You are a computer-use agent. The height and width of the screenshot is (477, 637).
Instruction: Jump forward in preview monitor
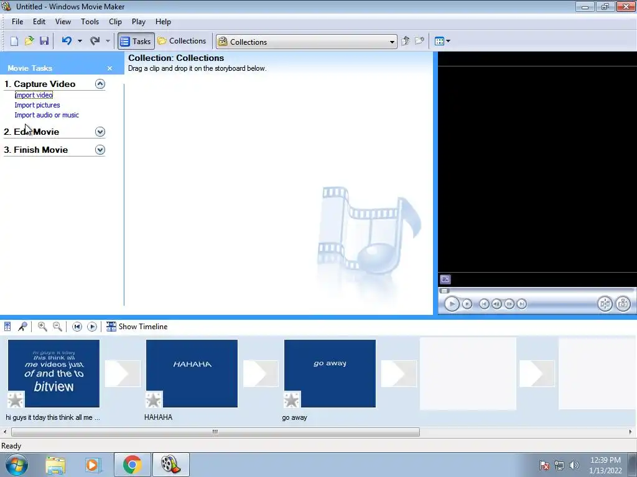pyautogui.click(x=522, y=304)
